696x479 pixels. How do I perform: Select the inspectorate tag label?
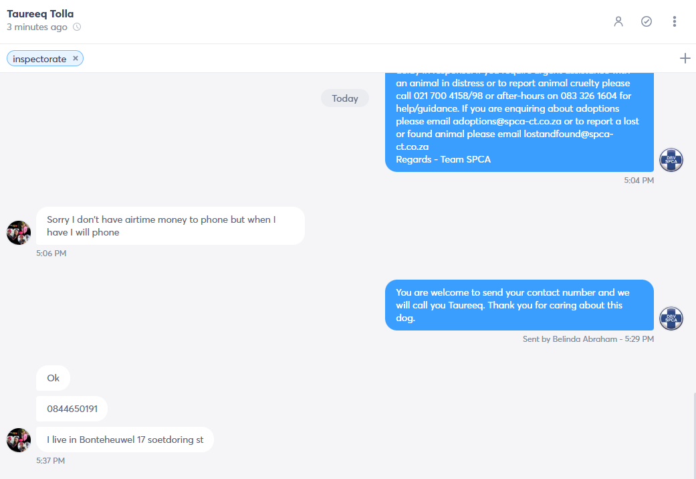coord(39,59)
